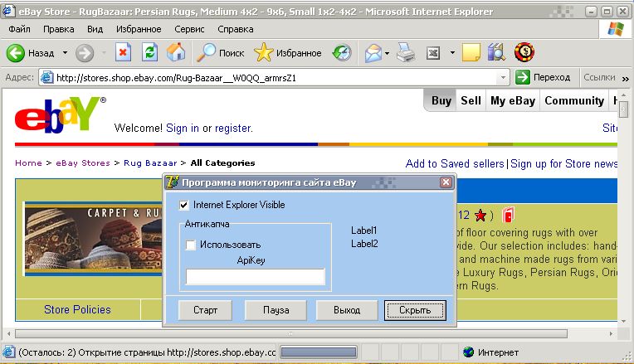Click the Forward arrow toolbar icon
Viewport: 634px width, 364px height.
tap(85, 53)
